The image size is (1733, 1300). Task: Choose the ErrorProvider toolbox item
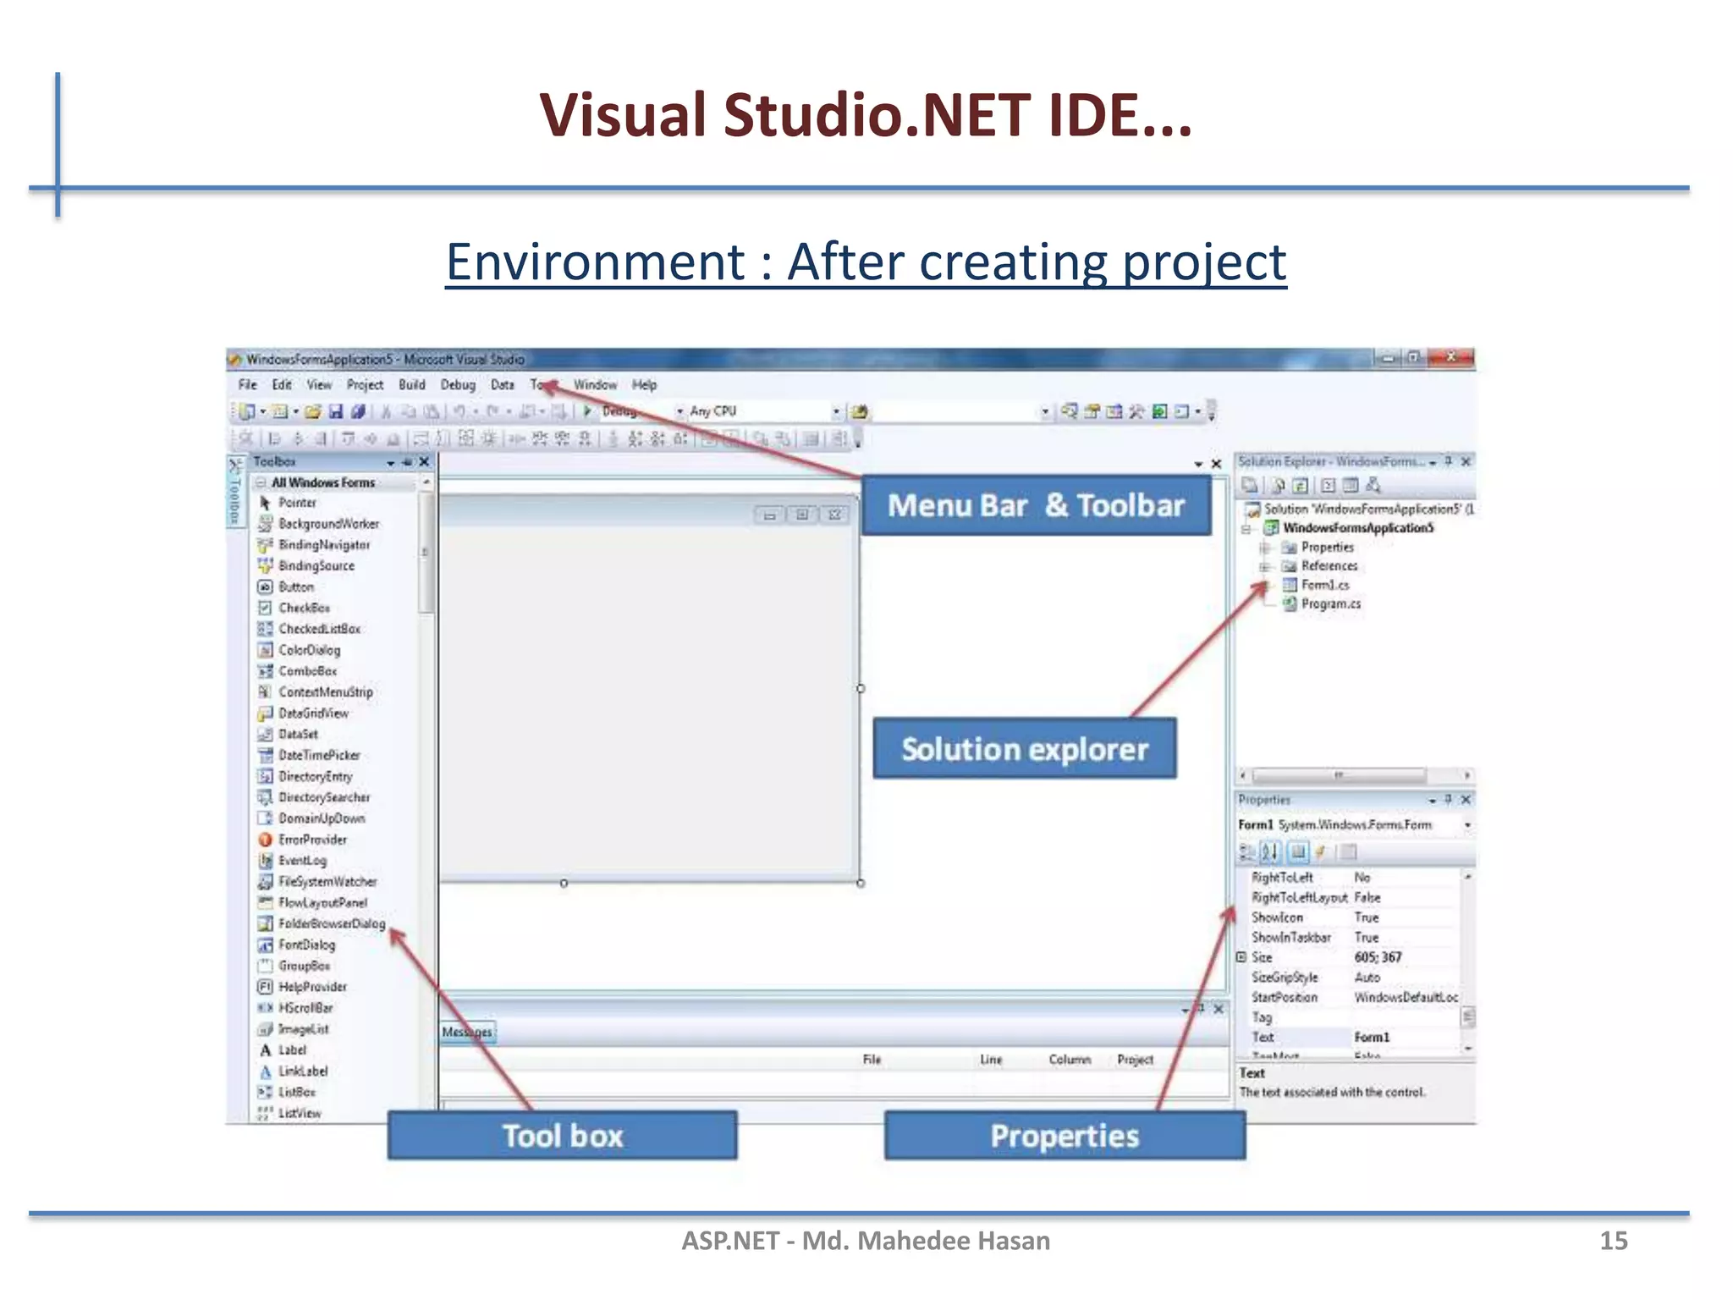[312, 840]
